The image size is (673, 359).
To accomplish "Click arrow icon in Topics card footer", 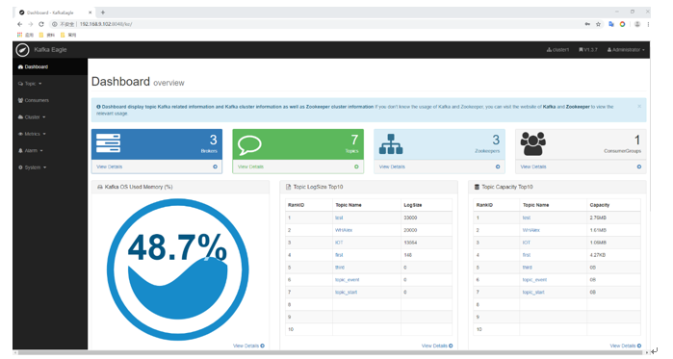I will [x=356, y=167].
